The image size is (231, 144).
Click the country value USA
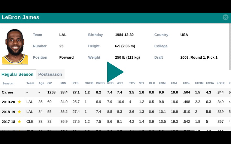[x=184, y=35]
